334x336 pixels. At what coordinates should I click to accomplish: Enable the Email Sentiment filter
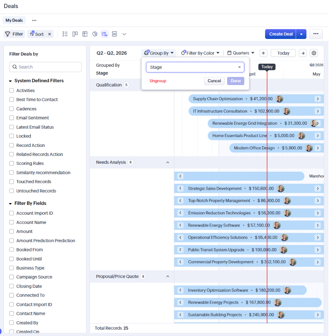12,118
